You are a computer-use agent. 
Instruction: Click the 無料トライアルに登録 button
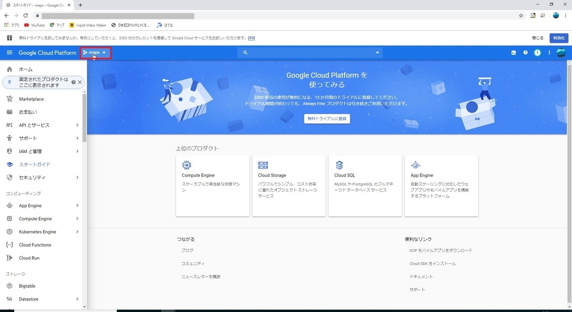327,119
